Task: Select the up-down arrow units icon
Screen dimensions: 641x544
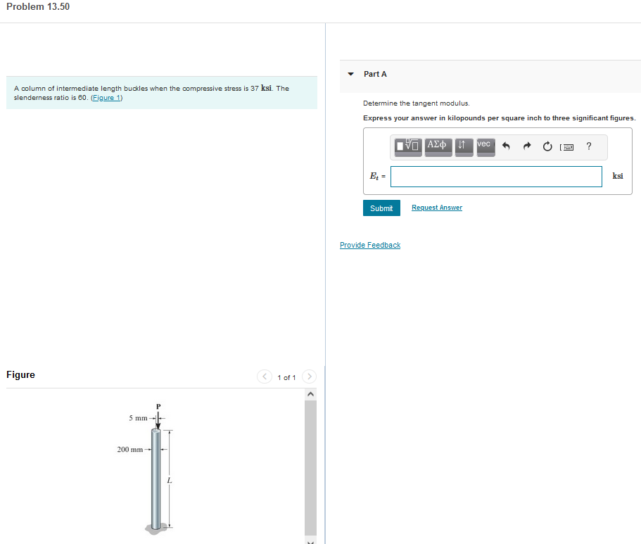Action: (464, 146)
